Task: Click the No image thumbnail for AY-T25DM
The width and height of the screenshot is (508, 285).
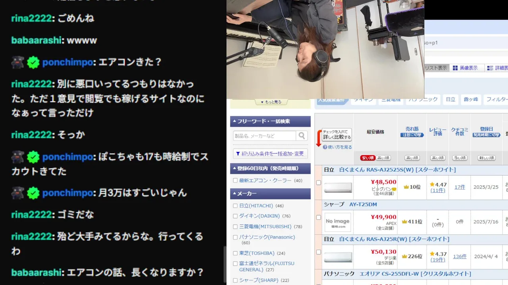Action: pyautogui.click(x=338, y=223)
